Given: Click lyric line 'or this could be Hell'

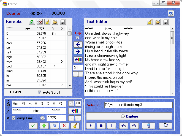Looking at the screenshot, I should click(102, 91).
